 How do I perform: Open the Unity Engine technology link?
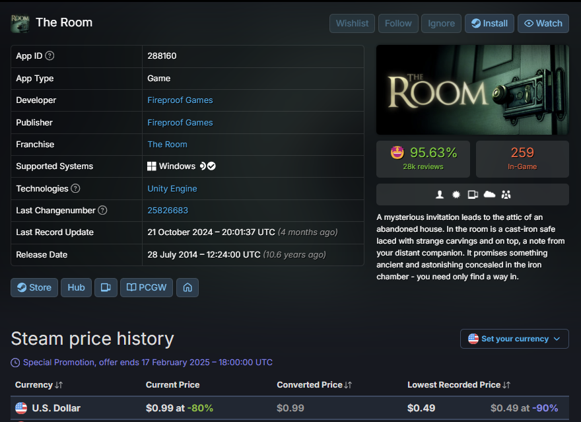click(x=172, y=188)
